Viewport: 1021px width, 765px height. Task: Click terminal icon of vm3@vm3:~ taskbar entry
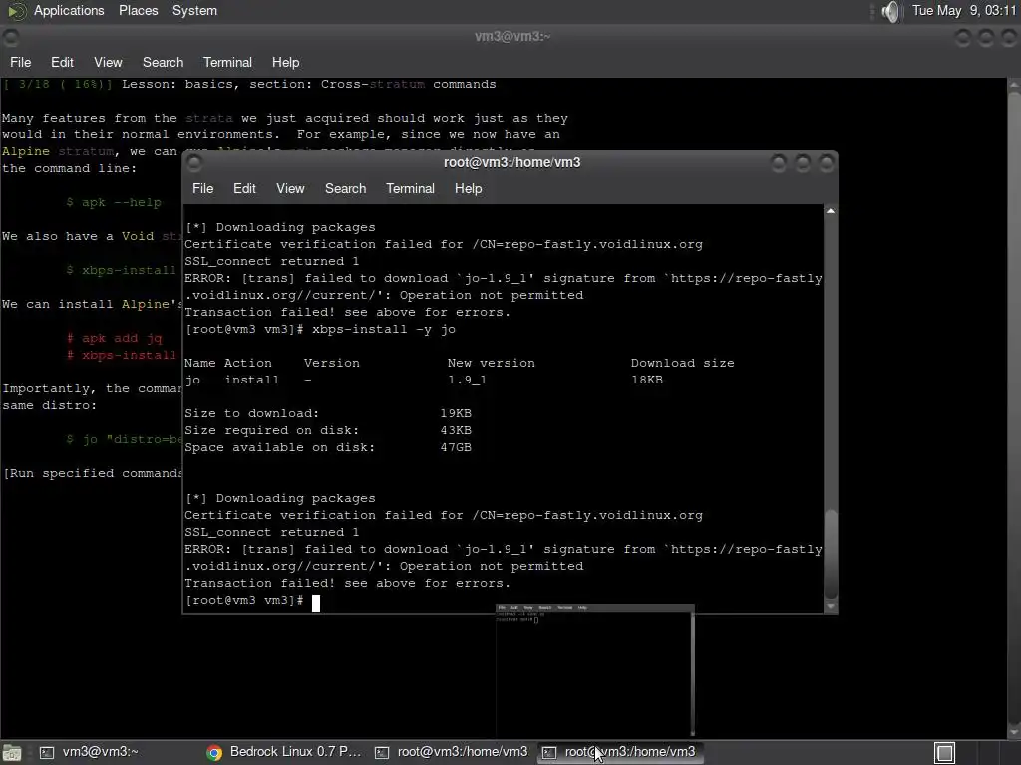pyautogui.click(x=47, y=753)
